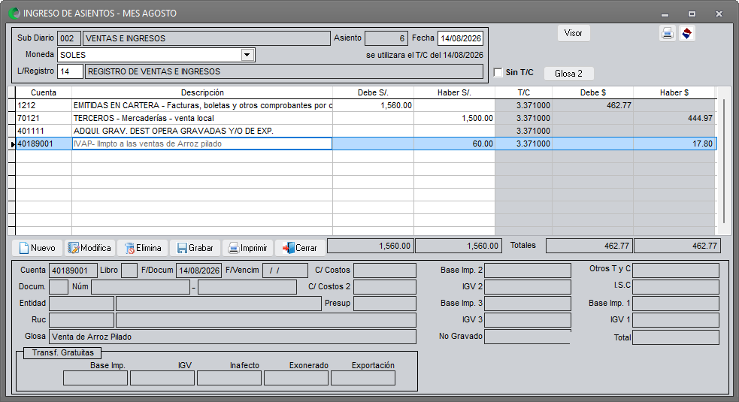739x402 pixels.
Task: Click the Base Imp. 3 field
Action: (528, 304)
